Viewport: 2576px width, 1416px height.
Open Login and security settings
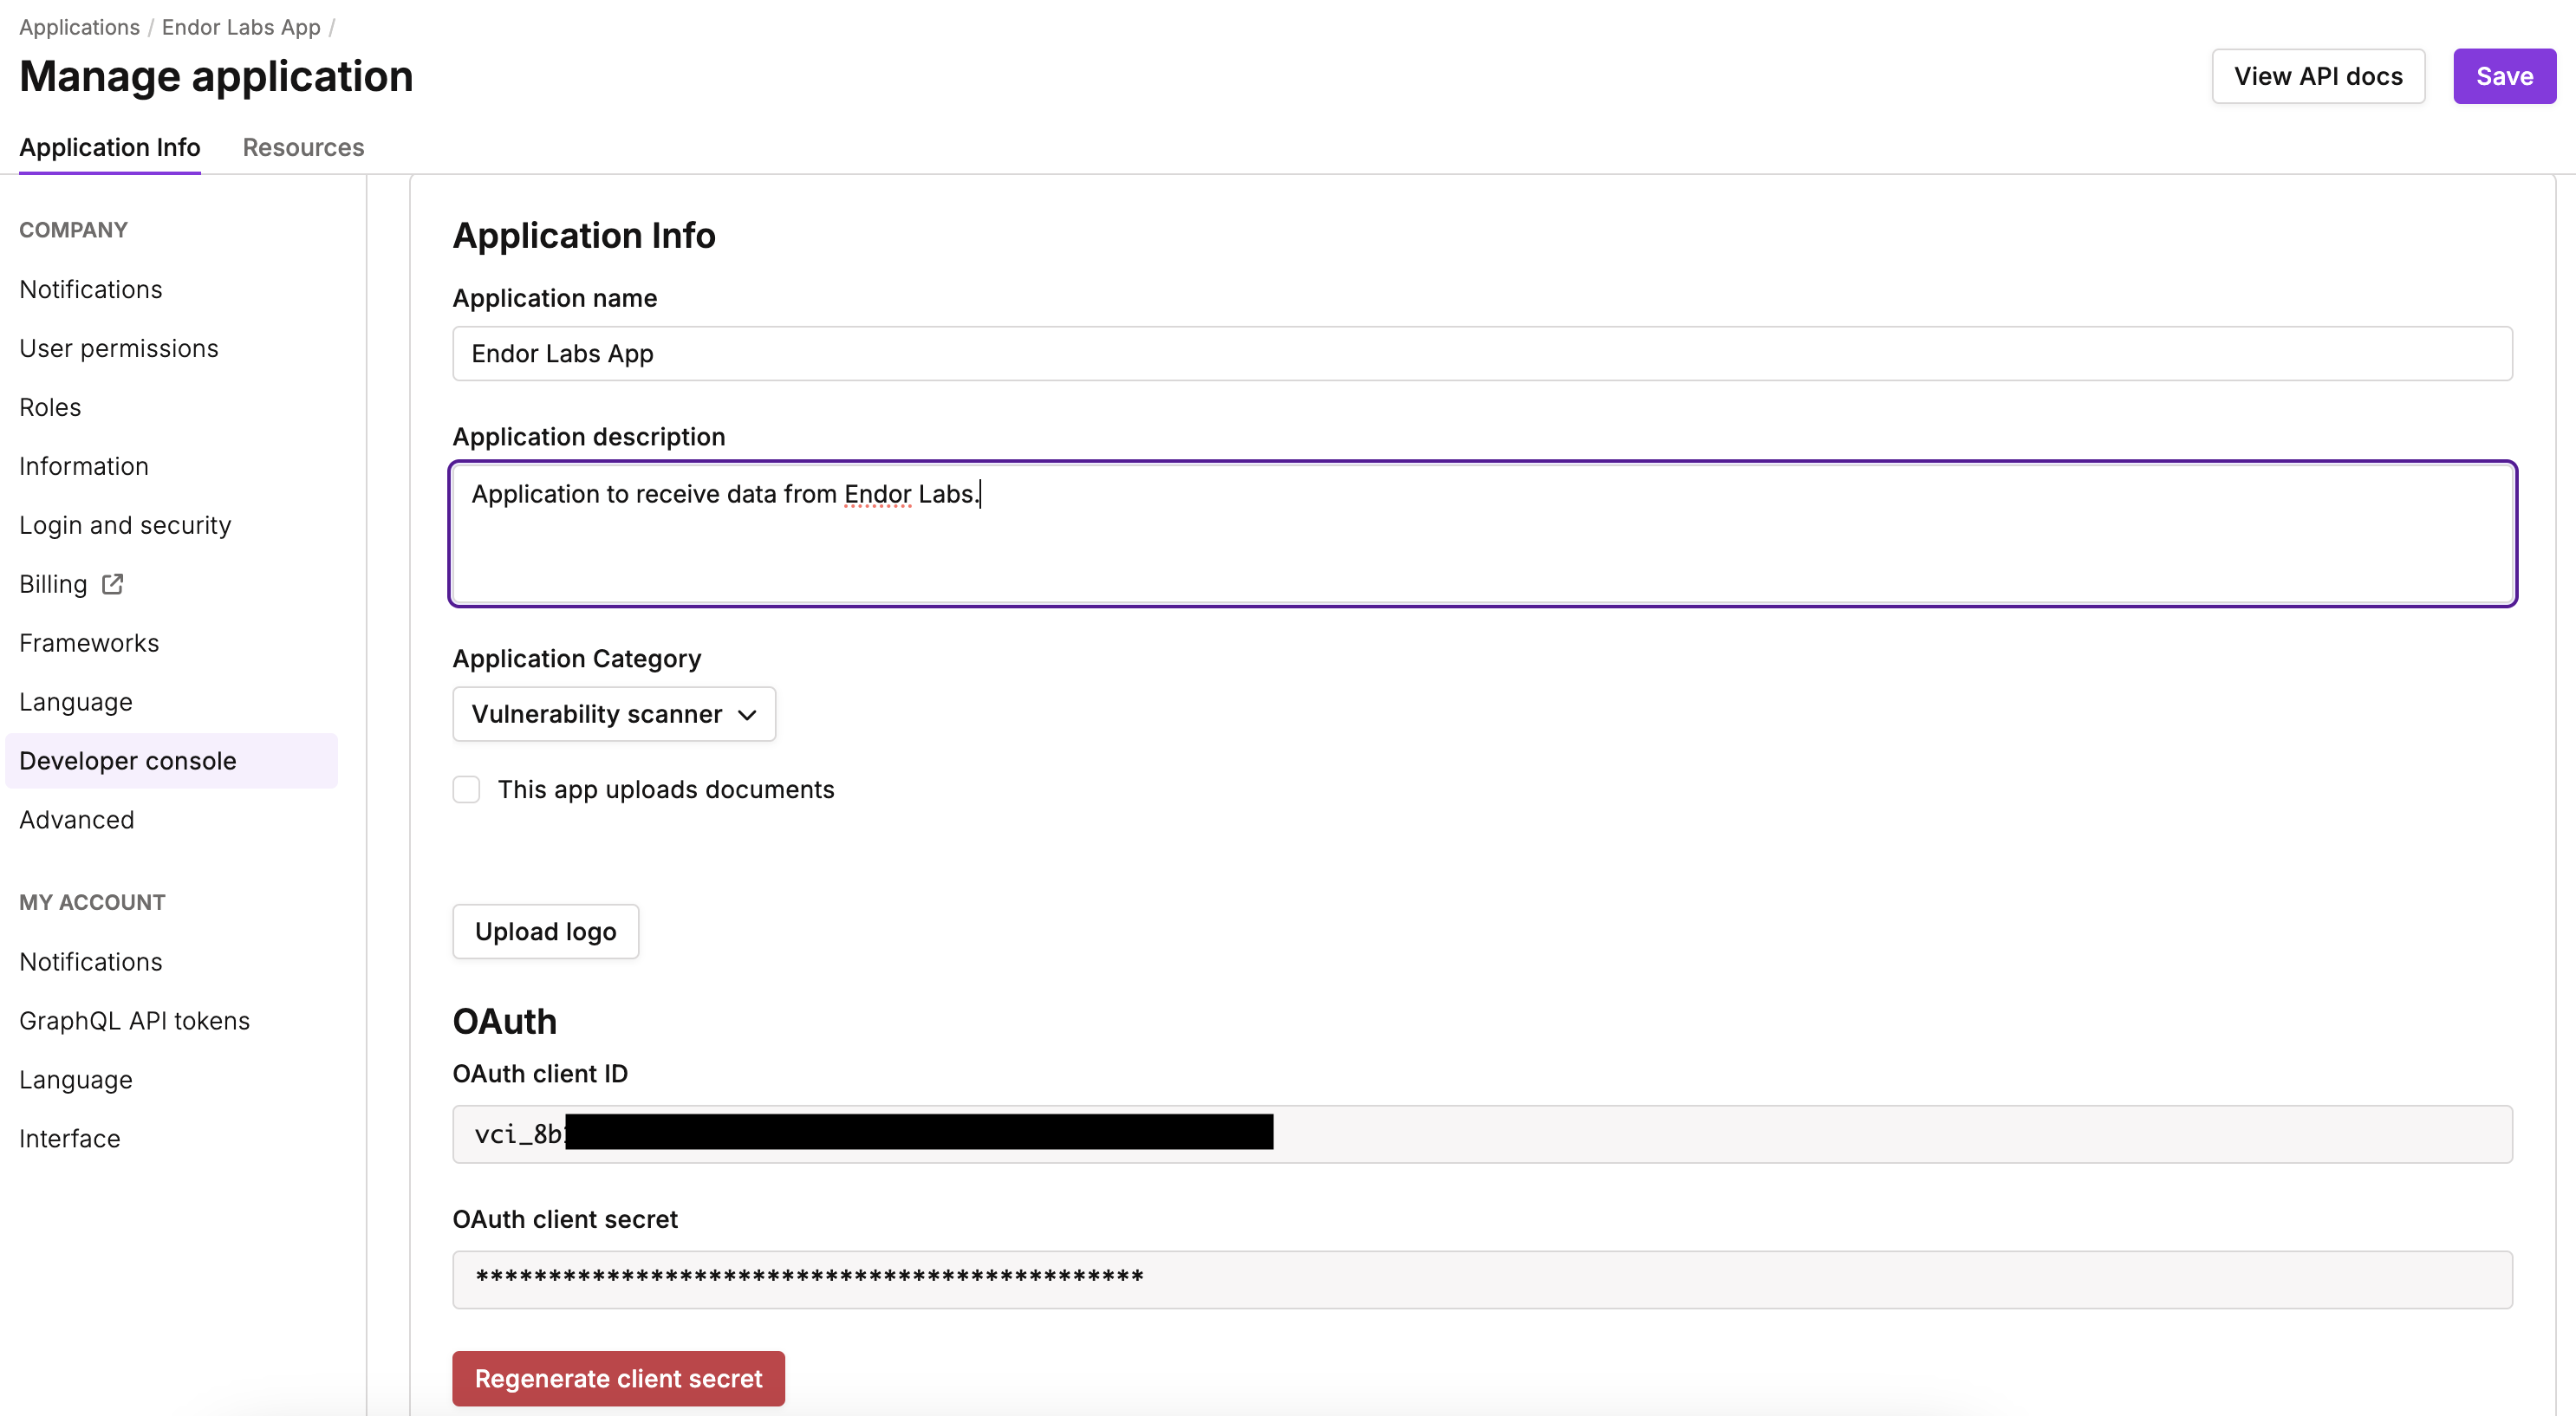[x=124, y=523]
